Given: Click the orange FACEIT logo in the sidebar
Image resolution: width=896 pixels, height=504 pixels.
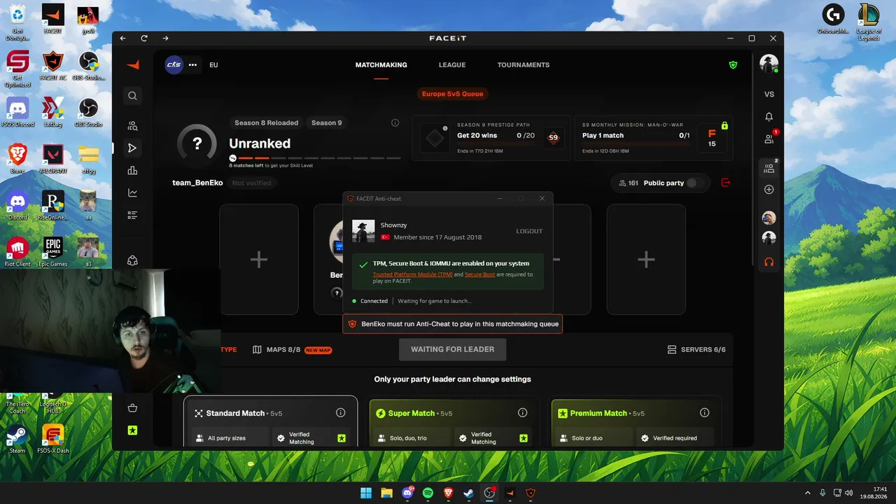Looking at the screenshot, I should point(132,65).
